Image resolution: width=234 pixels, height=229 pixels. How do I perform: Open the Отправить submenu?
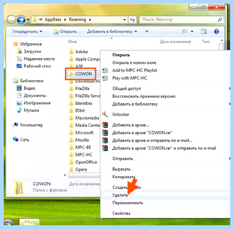click(165, 159)
